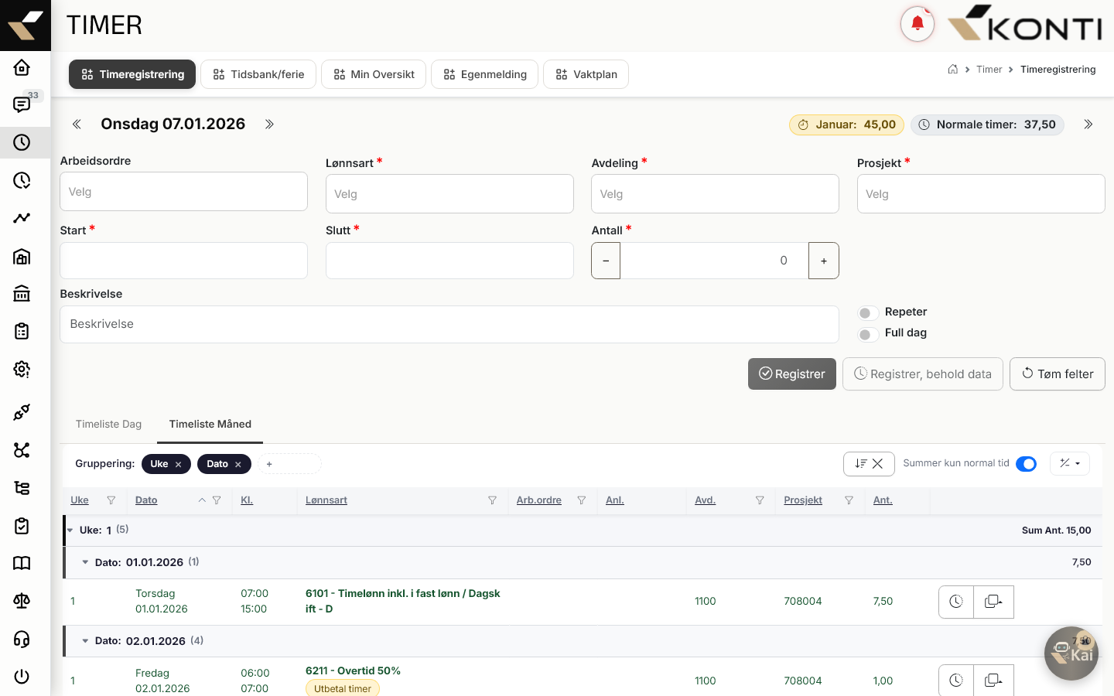Go to next day beside Onsdag 07.01.2026
This screenshot has width=1114, height=696.
269,124
